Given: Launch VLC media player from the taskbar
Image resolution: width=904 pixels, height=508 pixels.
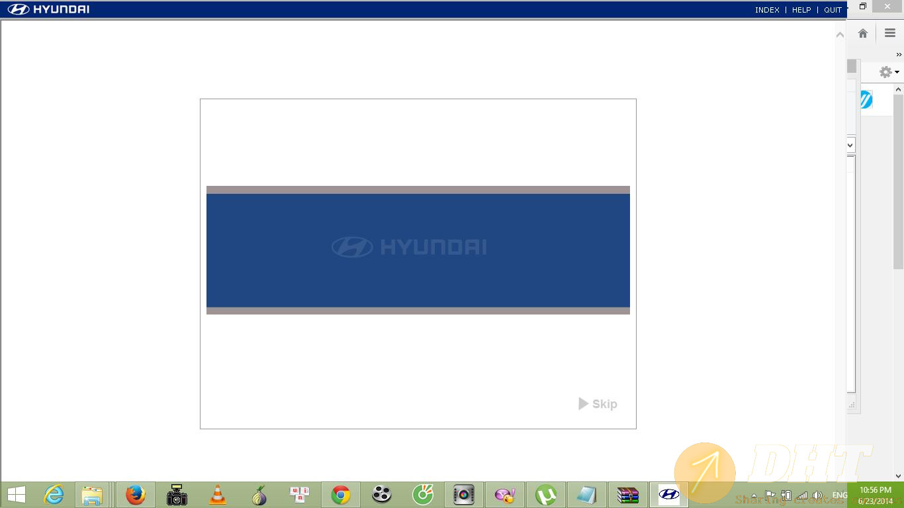Looking at the screenshot, I should [x=218, y=495].
